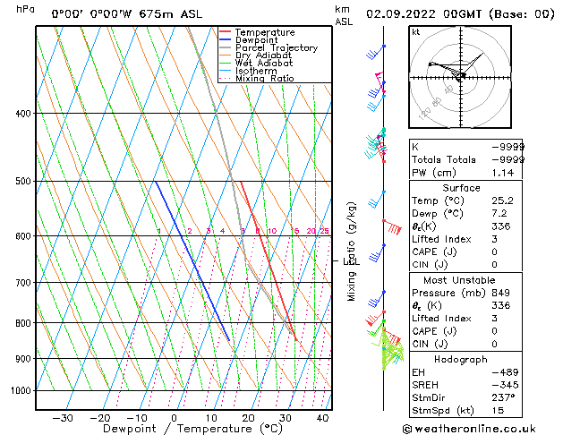
Task: Click the 'CAPE (J)' label under Surface
Action: (434, 252)
